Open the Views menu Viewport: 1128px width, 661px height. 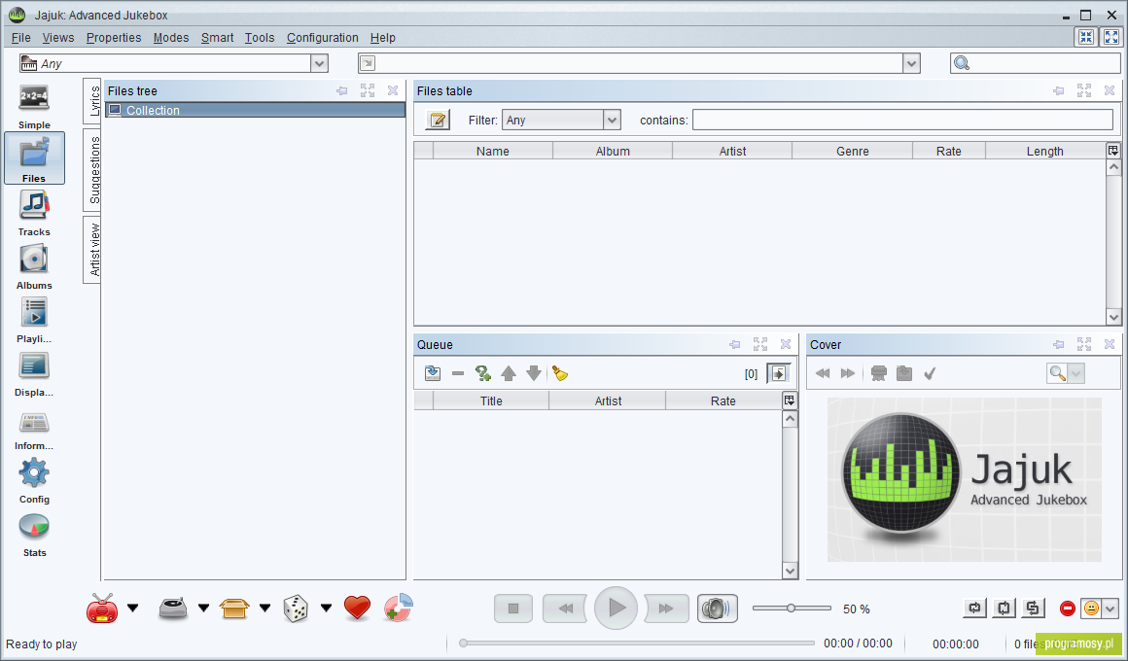tap(57, 37)
